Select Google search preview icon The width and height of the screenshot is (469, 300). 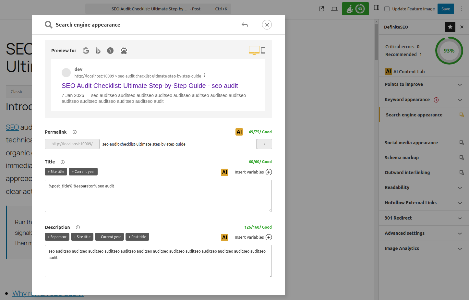(x=86, y=51)
